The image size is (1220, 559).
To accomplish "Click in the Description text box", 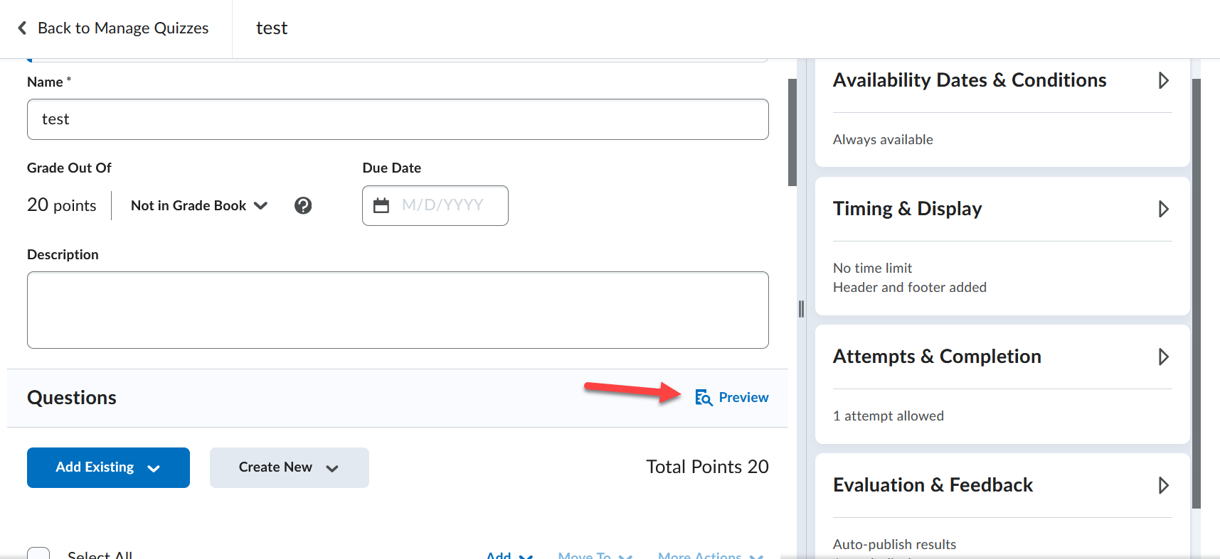I will pos(398,310).
